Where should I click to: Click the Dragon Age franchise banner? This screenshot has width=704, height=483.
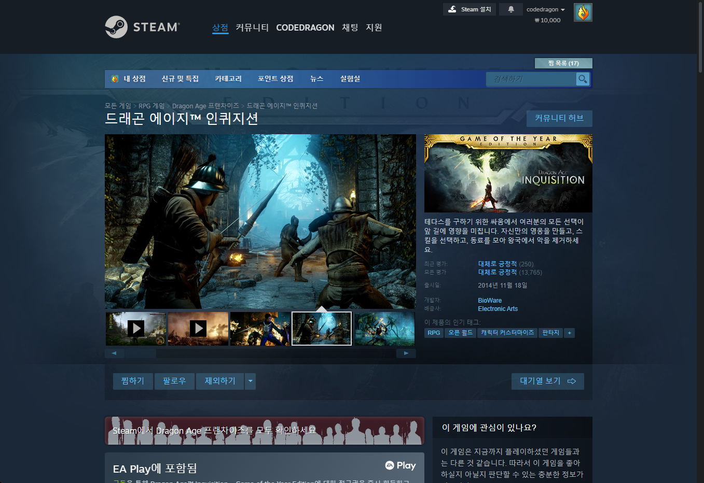click(x=265, y=431)
